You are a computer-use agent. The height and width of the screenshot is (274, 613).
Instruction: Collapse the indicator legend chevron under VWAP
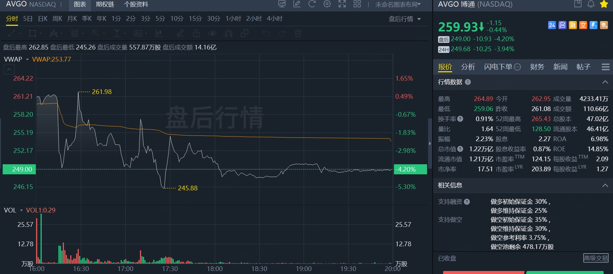coord(9,70)
